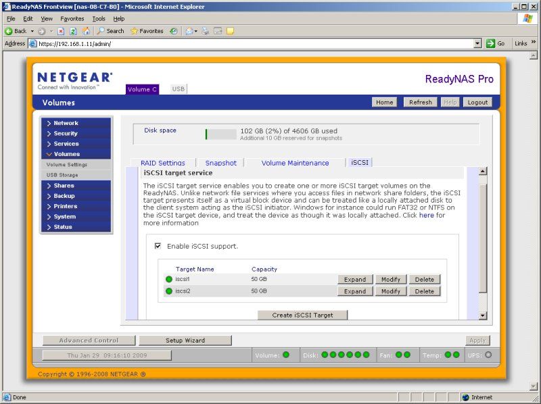Switch to the Volume Maintenance tab
The width and height of the screenshot is (541, 404).
coord(295,163)
